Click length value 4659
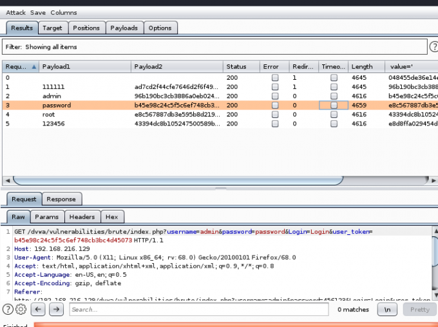438x327 pixels. [359, 106]
